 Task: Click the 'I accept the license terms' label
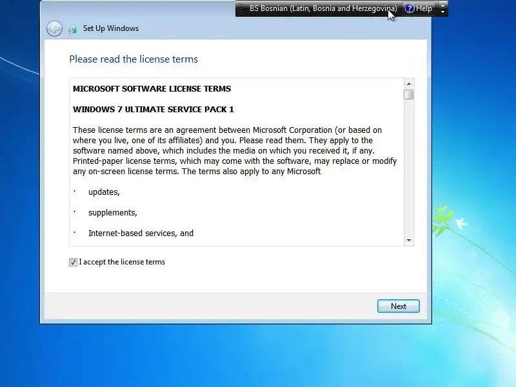coord(122,262)
